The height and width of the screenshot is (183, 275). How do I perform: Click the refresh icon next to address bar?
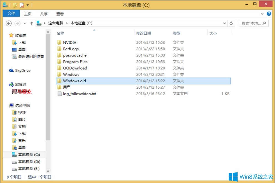coord(231,23)
